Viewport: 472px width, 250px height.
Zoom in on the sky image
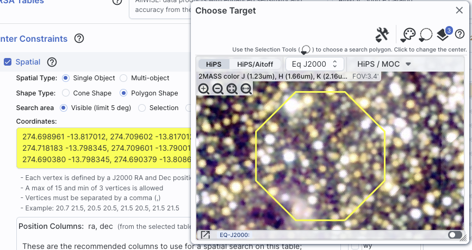coord(204,89)
